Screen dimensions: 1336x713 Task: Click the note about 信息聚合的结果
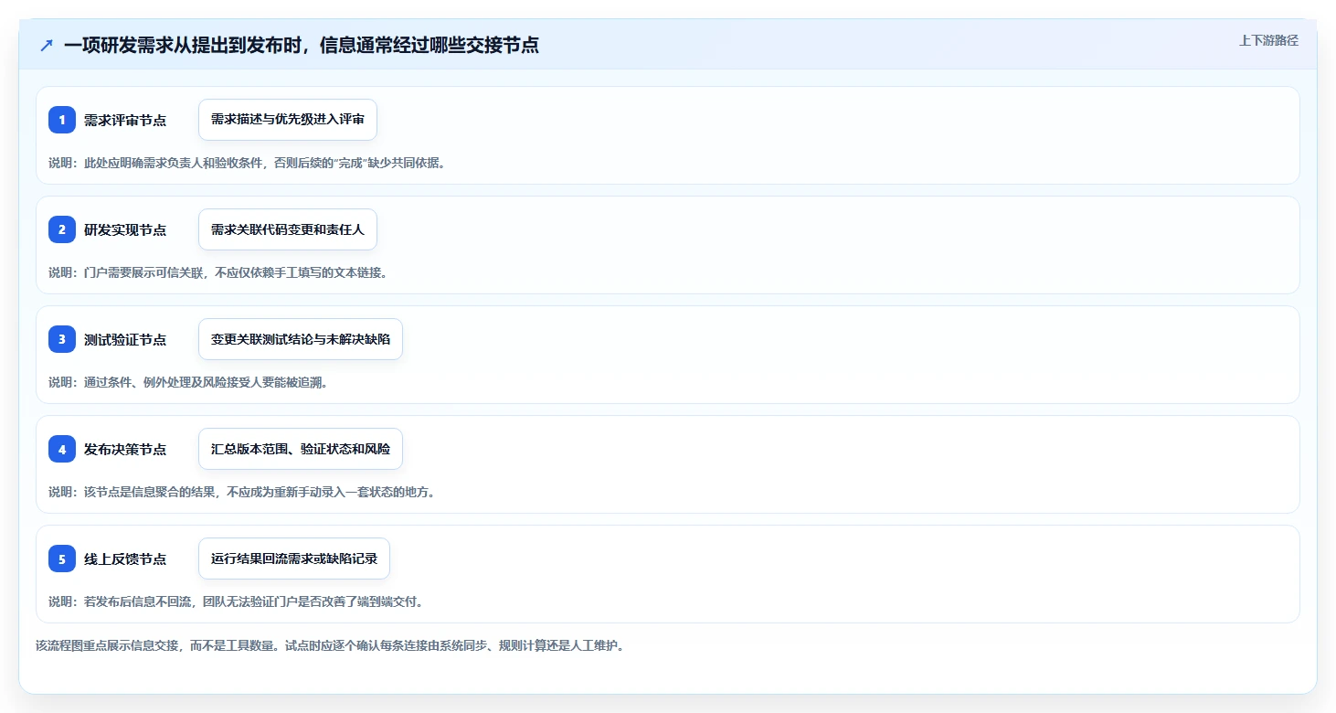click(241, 492)
